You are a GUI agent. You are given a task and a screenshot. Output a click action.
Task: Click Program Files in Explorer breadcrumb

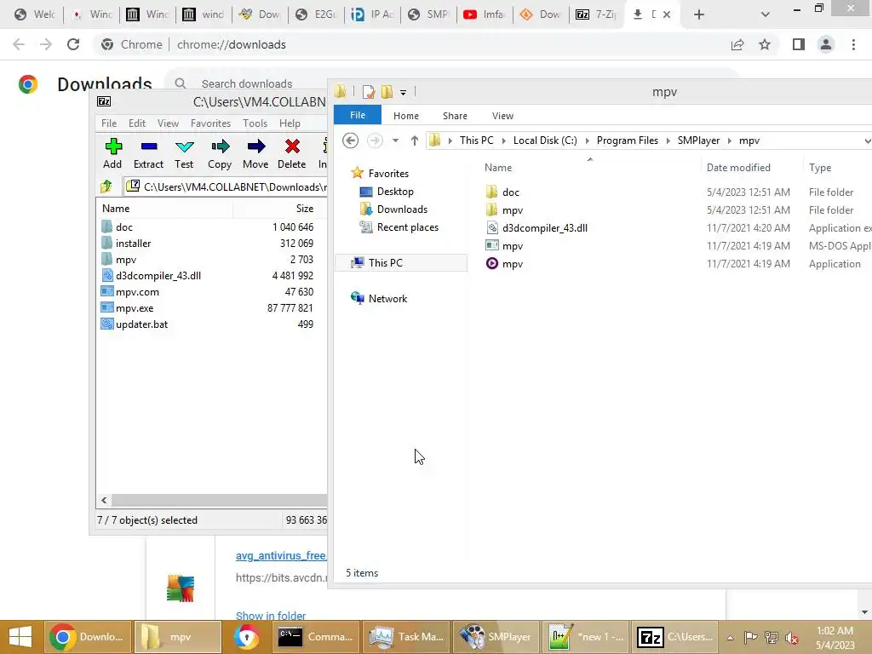click(628, 141)
